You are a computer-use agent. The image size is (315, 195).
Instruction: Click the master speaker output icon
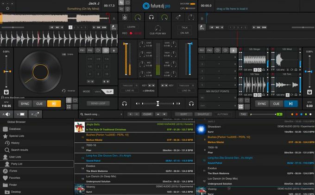pyautogui.click(x=125, y=18)
